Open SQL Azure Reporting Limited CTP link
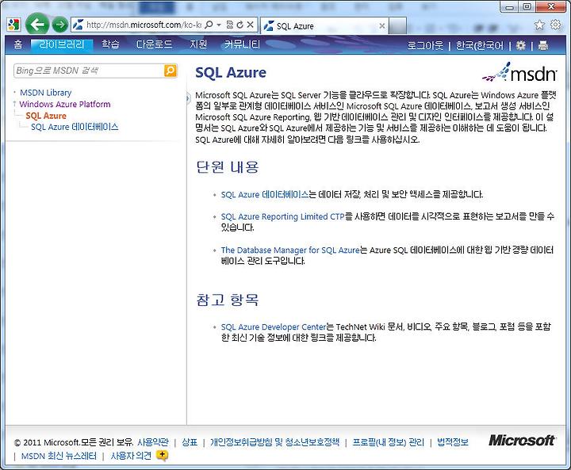Image resolution: width=571 pixels, height=470 pixels. [x=282, y=216]
